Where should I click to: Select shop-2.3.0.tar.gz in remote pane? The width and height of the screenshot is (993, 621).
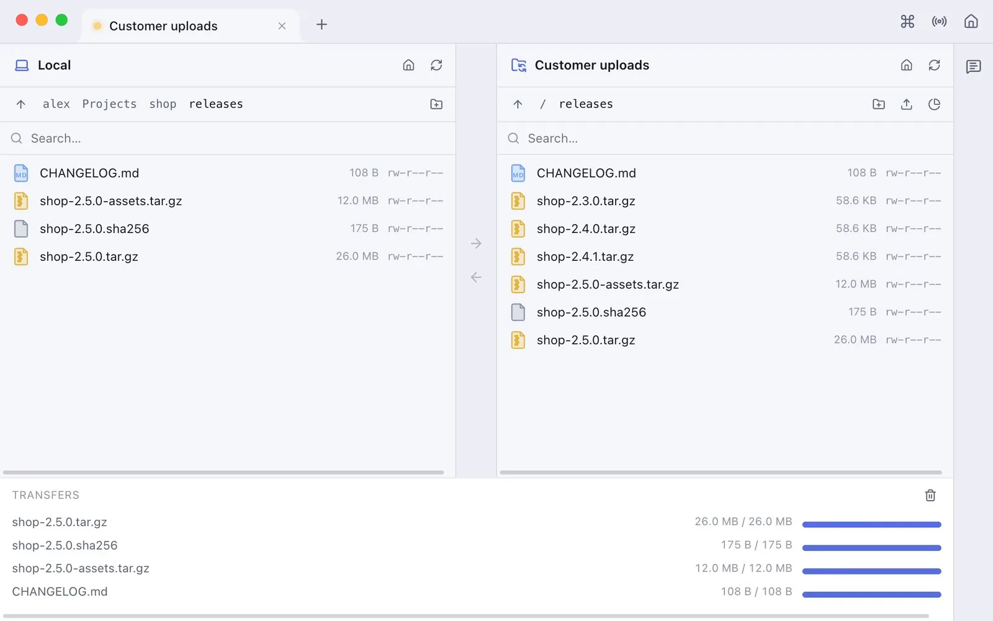pos(725,201)
